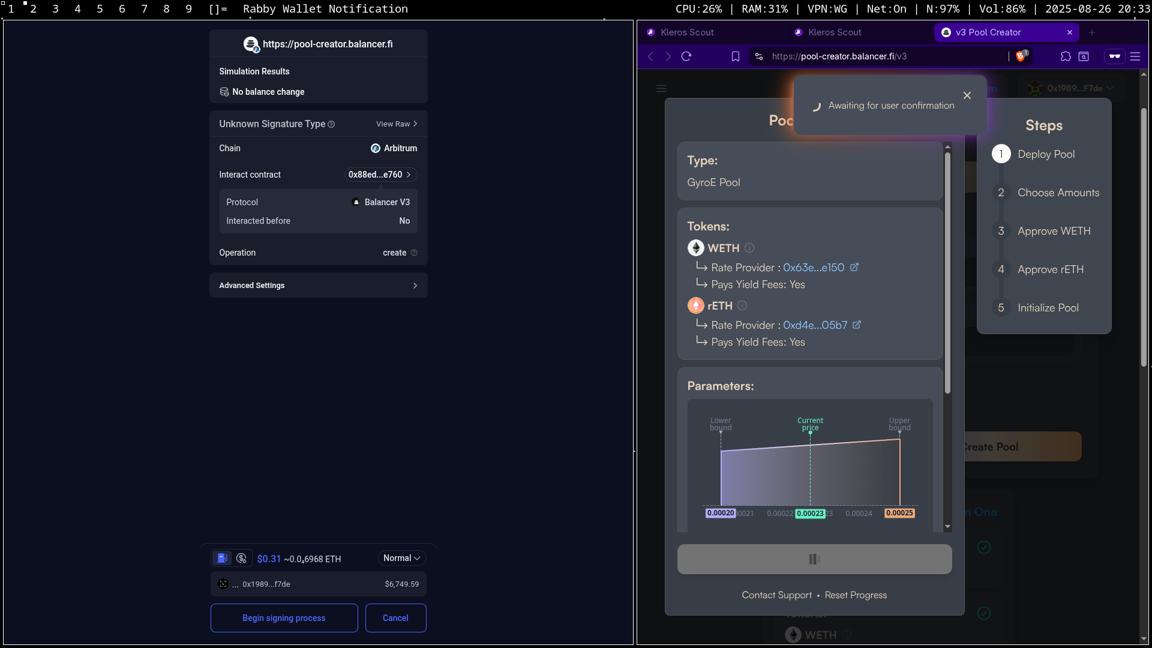This screenshot has height=648, width=1152.
Task: Open the 0x1989...F7de wallet dropdown on page
Action: [1072, 88]
